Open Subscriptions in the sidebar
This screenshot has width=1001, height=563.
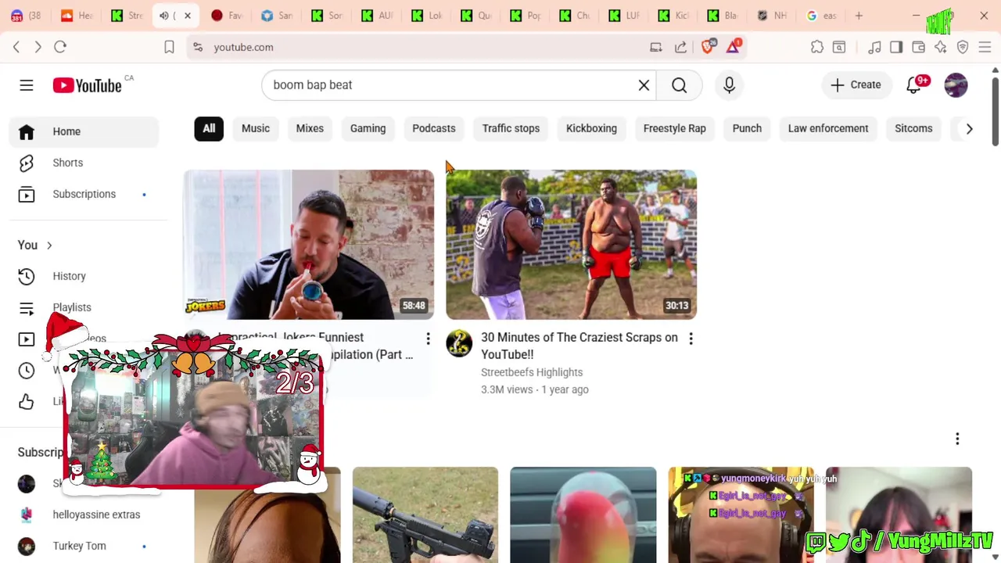(x=84, y=194)
